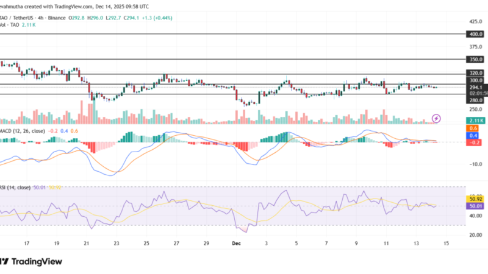Screen dimensions: 488x274
Task: Open the RSI (14, close) indicator legend
Action: (x=15, y=188)
